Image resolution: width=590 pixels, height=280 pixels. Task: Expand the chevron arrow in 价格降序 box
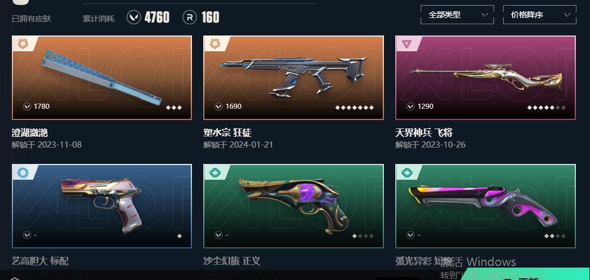(567, 15)
